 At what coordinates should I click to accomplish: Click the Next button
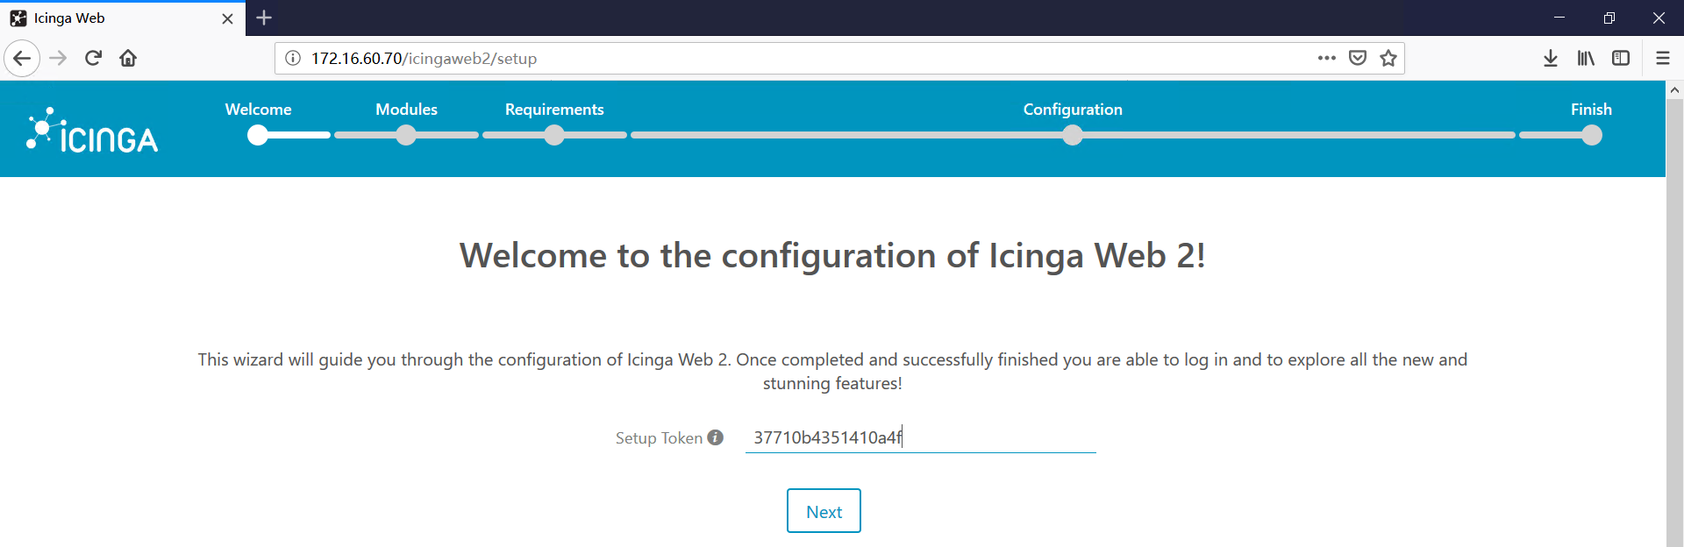point(824,511)
